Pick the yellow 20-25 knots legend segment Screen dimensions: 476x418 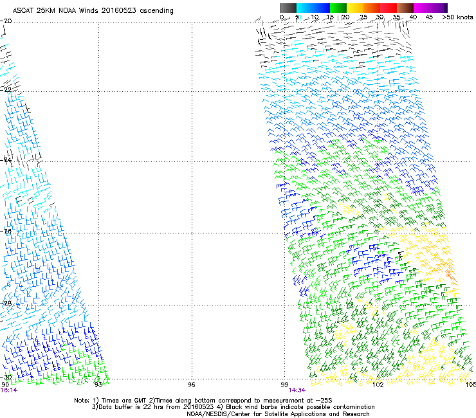(x=355, y=8)
